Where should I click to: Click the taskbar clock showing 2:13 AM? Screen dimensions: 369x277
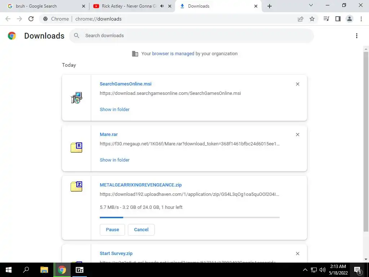tap(338, 270)
